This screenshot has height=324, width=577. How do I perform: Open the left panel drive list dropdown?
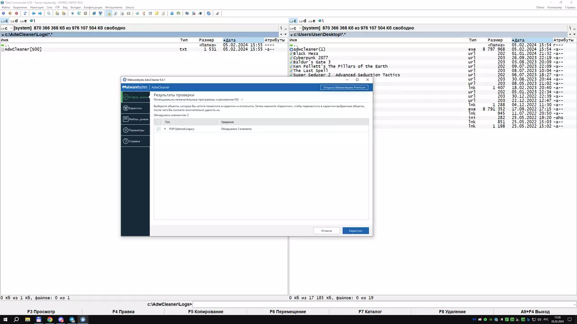pos(6,28)
